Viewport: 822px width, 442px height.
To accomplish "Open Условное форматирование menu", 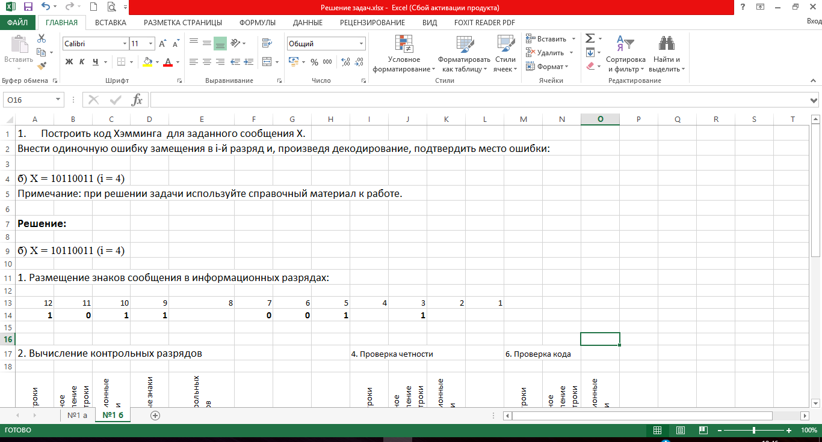I will pyautogui.click(x=404, y=53).
